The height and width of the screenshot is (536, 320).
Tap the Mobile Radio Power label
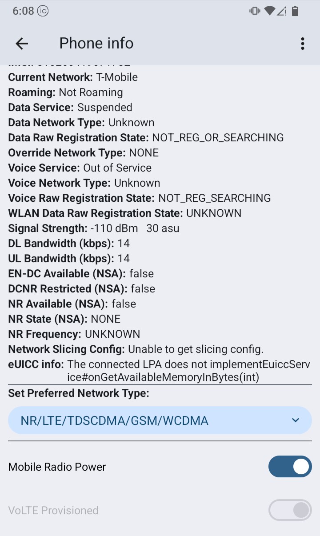(x=57, y=467)
